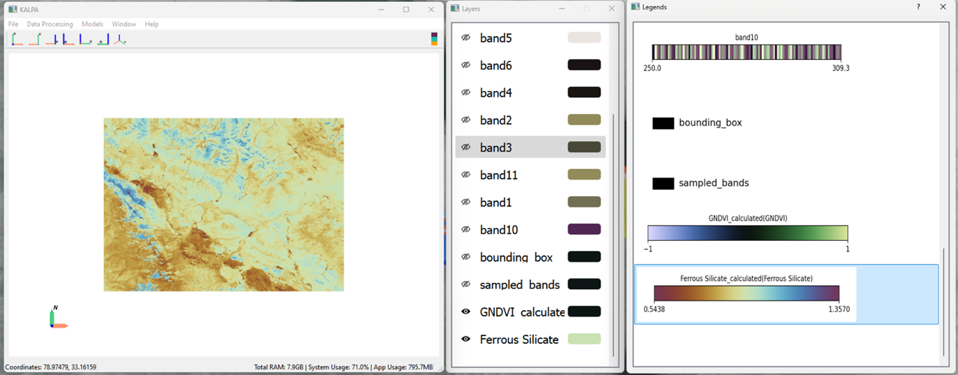Click band3 dark olive color swatch
The width and height of the screenshot is (958, 375).
pos(584,147)
